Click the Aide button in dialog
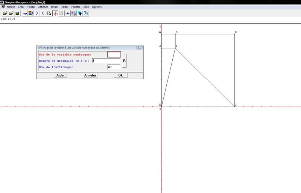 pyautogui.click(x=60, y=75)
